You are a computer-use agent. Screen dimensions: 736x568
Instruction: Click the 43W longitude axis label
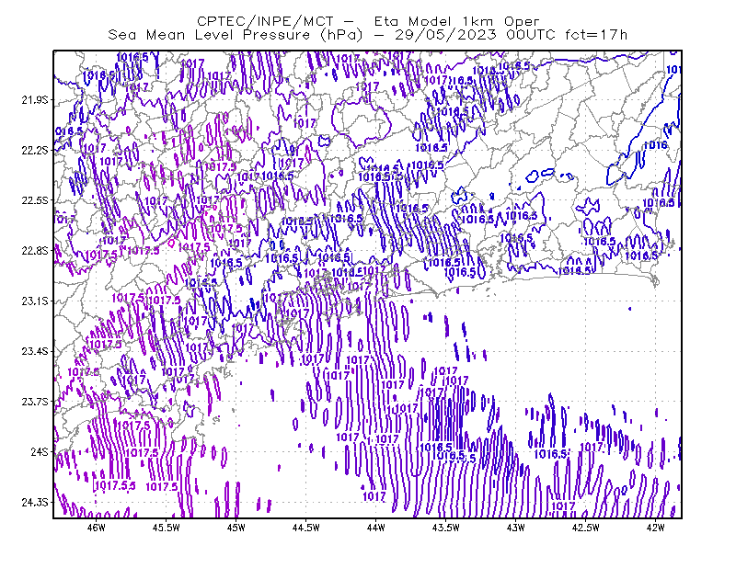515,528
